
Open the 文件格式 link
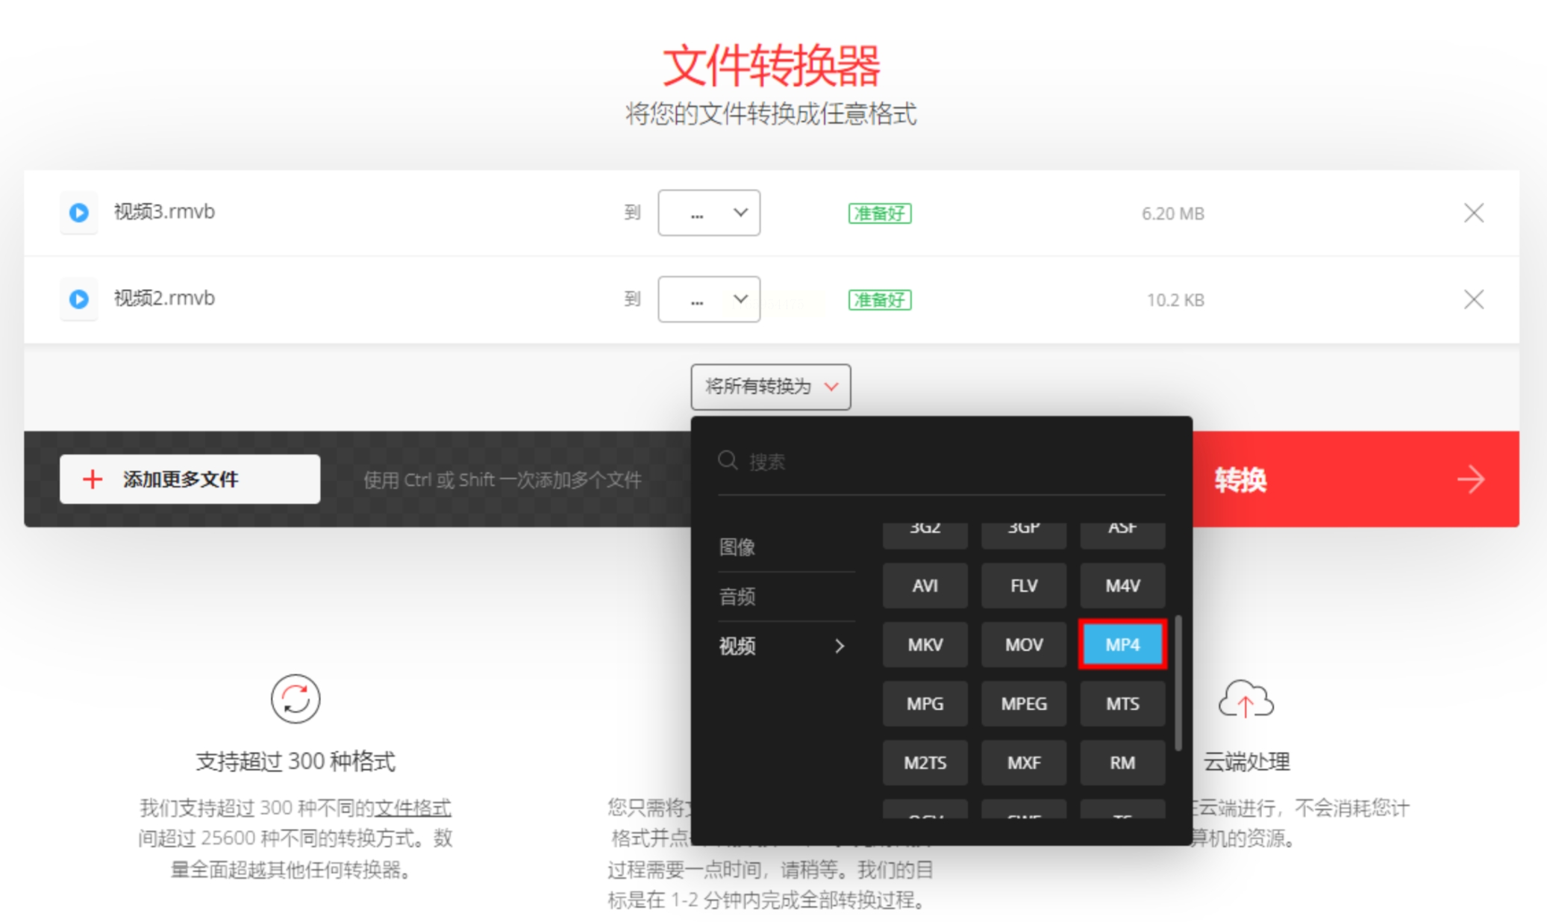[x=413, y=808]
